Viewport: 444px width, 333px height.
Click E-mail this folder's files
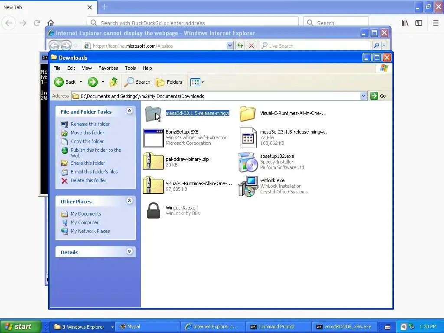click(94, 172)
